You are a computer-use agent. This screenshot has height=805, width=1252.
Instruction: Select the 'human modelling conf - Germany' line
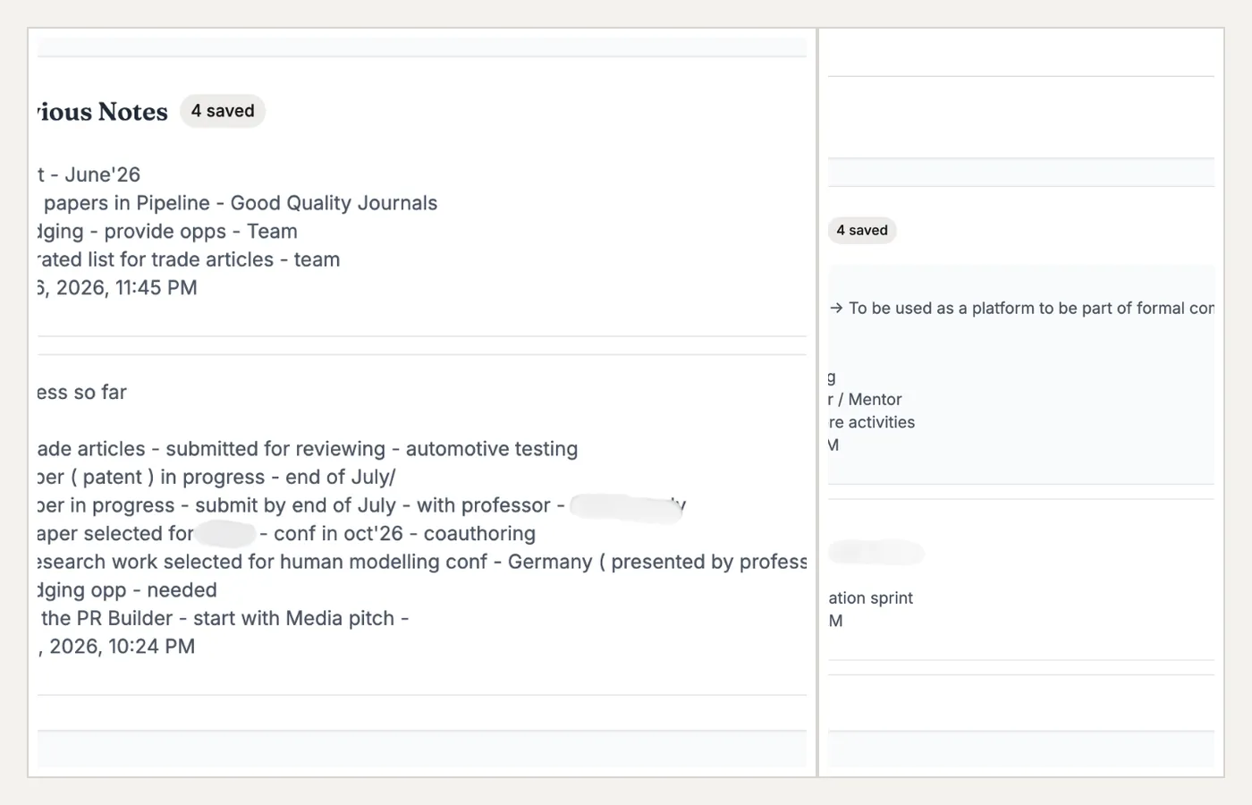click(x=422, y=562)
